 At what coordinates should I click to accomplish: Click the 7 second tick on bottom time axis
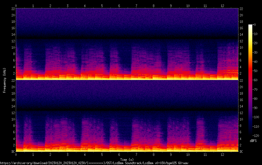point(136,154)
